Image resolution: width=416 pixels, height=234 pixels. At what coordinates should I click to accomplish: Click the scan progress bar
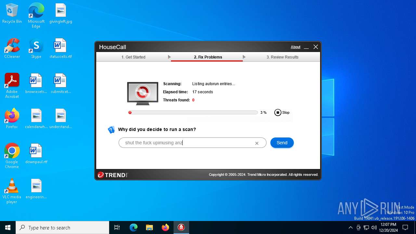193,112
